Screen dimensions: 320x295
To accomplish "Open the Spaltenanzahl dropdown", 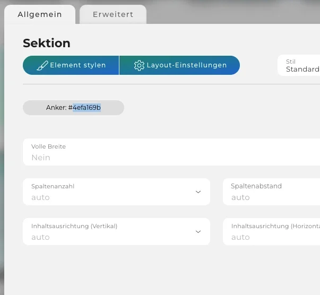I will [116, 192].
